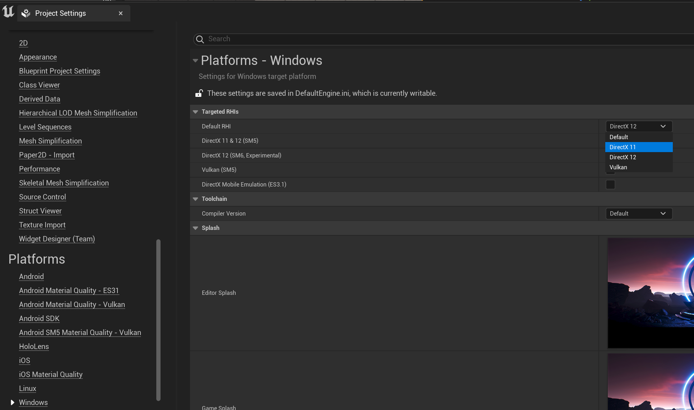Viewport: 694px width, 410px height.
Task: Collapse the Splash section
Action: click(195, 228)
